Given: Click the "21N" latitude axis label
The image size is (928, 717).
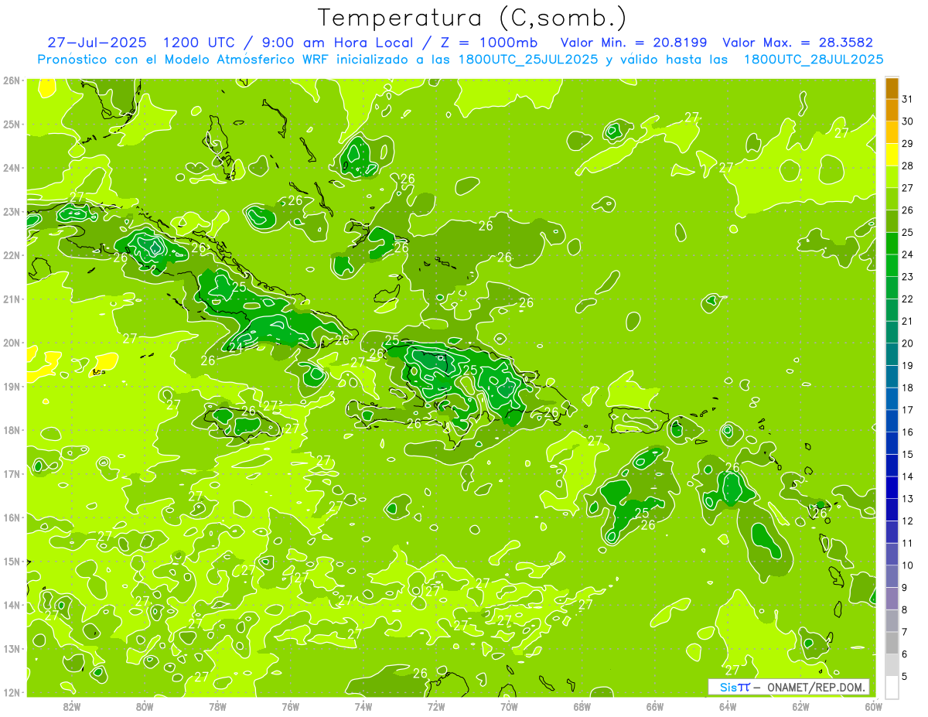Looking at the screenshot, I should (12, 299).
